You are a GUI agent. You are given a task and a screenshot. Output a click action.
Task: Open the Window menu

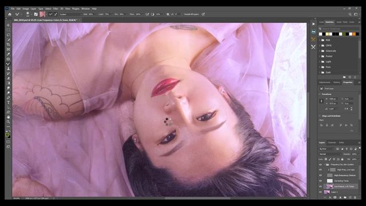(85, 9)
